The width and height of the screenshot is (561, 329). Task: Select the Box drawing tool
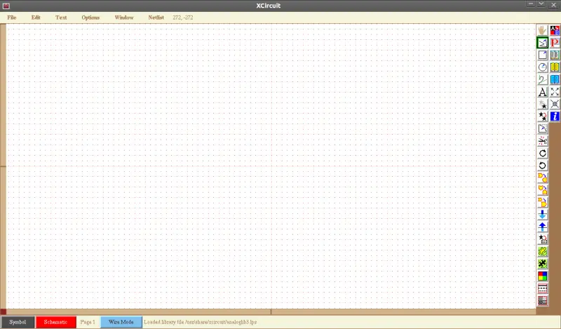(542, 55)
